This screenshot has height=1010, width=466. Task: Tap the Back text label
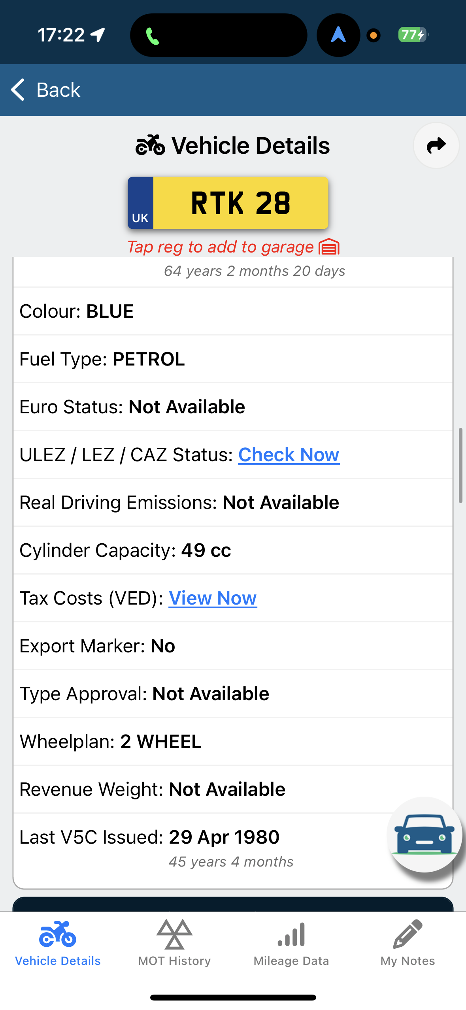[x=58, y=90]
